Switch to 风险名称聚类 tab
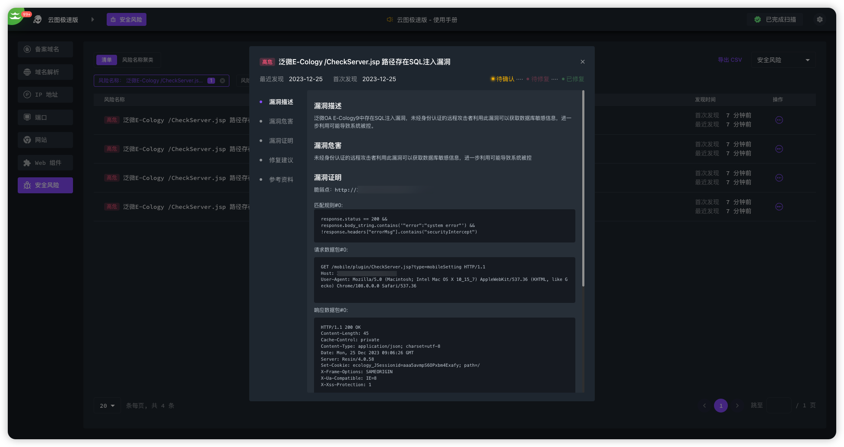This screenshot has width=844, height=447. (137, 60)
